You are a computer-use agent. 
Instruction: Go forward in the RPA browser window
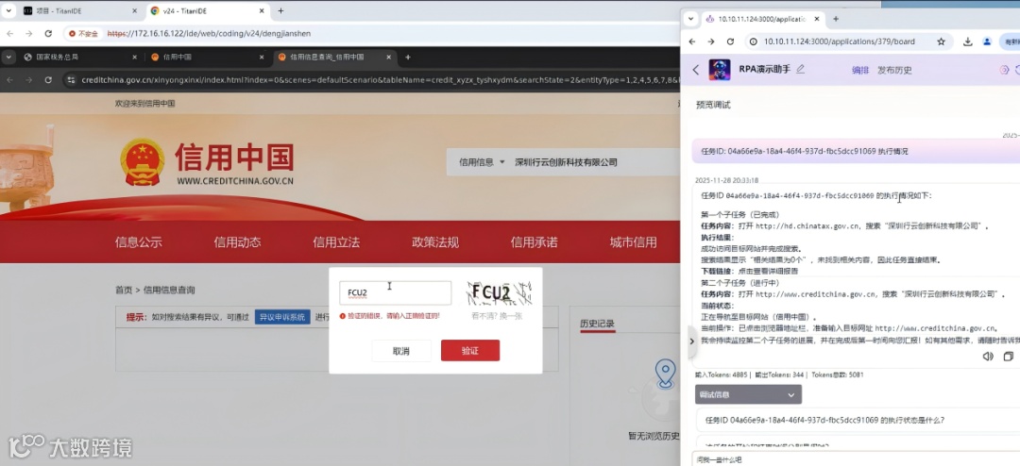(x=711, y=42)
